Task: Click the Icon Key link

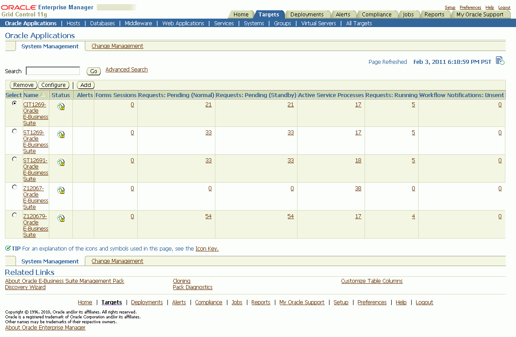Action: pyautogui.click(x=207, y=249)
